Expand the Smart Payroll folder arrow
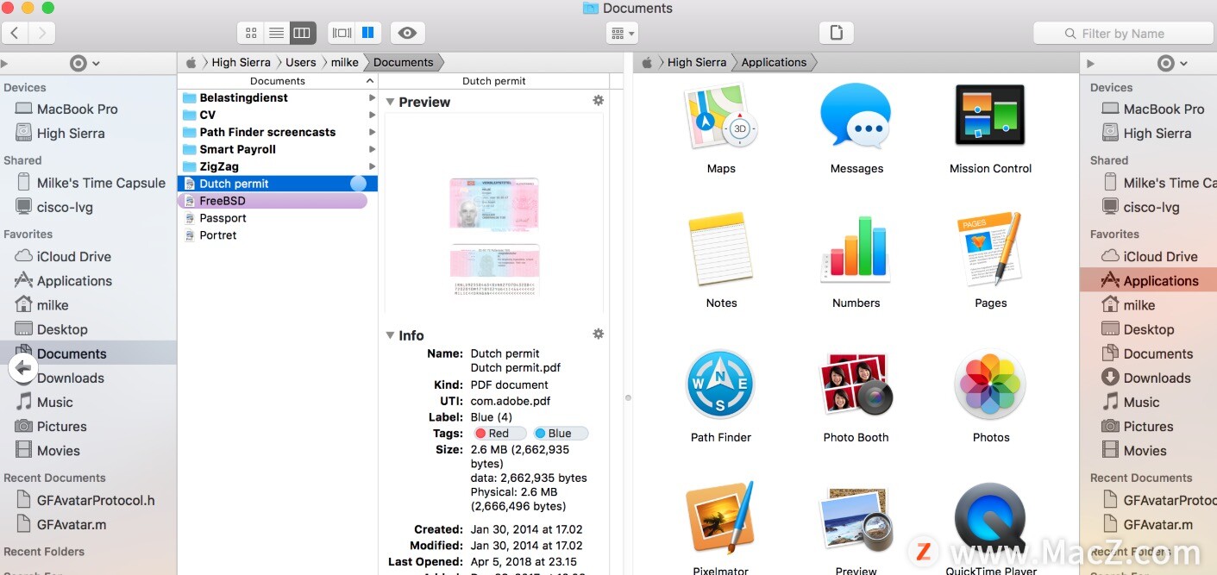Screen dimensions: 1217x575 pos(372,149)
